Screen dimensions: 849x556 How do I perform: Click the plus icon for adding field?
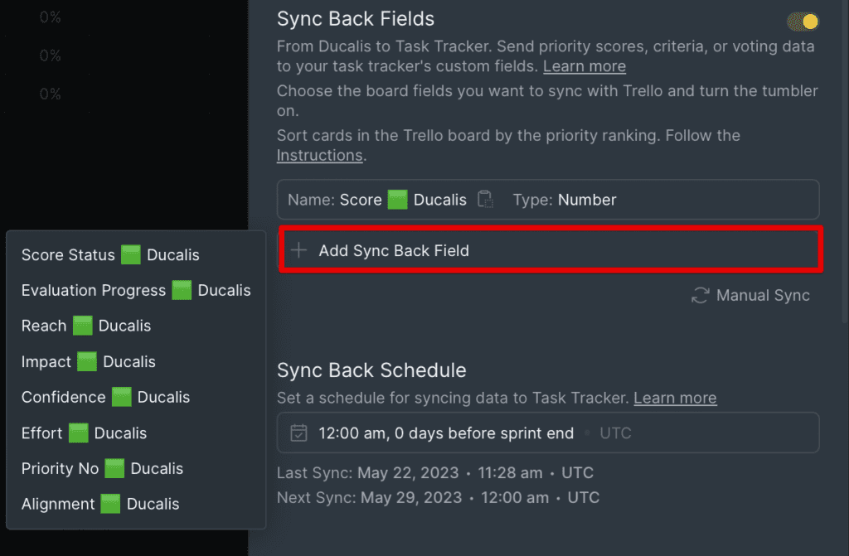point(298,250)
